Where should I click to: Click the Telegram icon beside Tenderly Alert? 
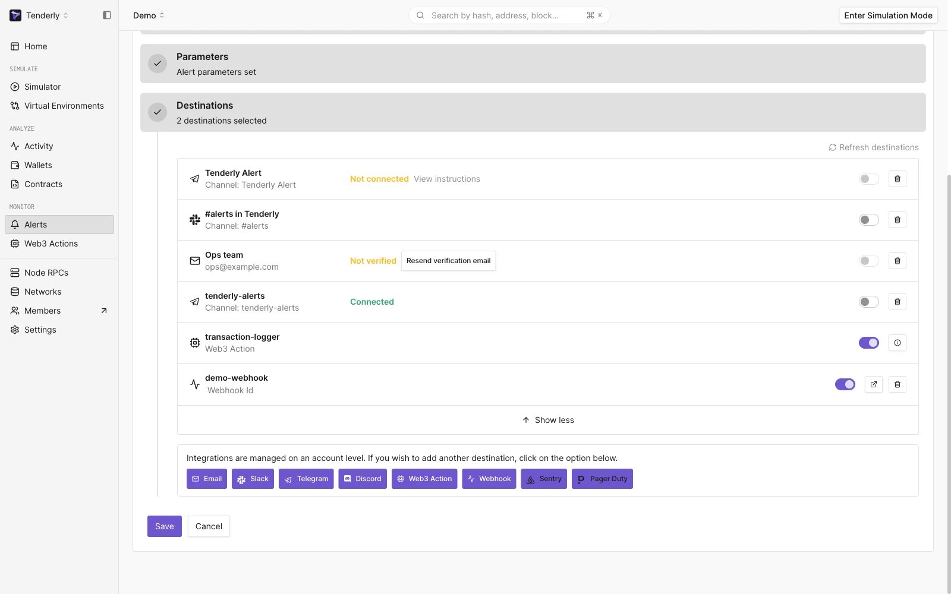(x=195, y=179)
